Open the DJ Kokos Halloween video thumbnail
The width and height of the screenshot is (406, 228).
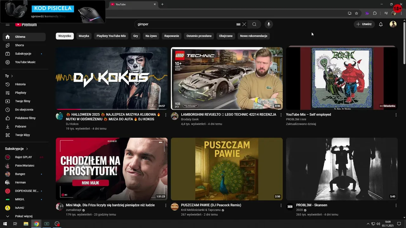(112, 78)
